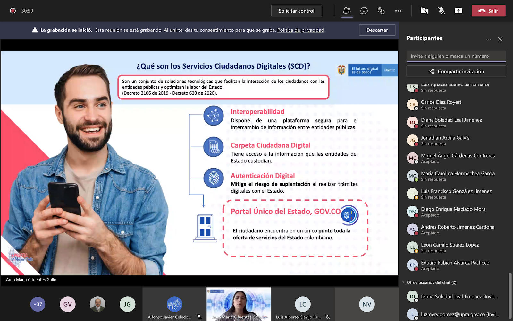Image resolution: width=513 pixels, height=321 pixels.
Task: Click the Portal Único door icon
Action: pos(205,228)
